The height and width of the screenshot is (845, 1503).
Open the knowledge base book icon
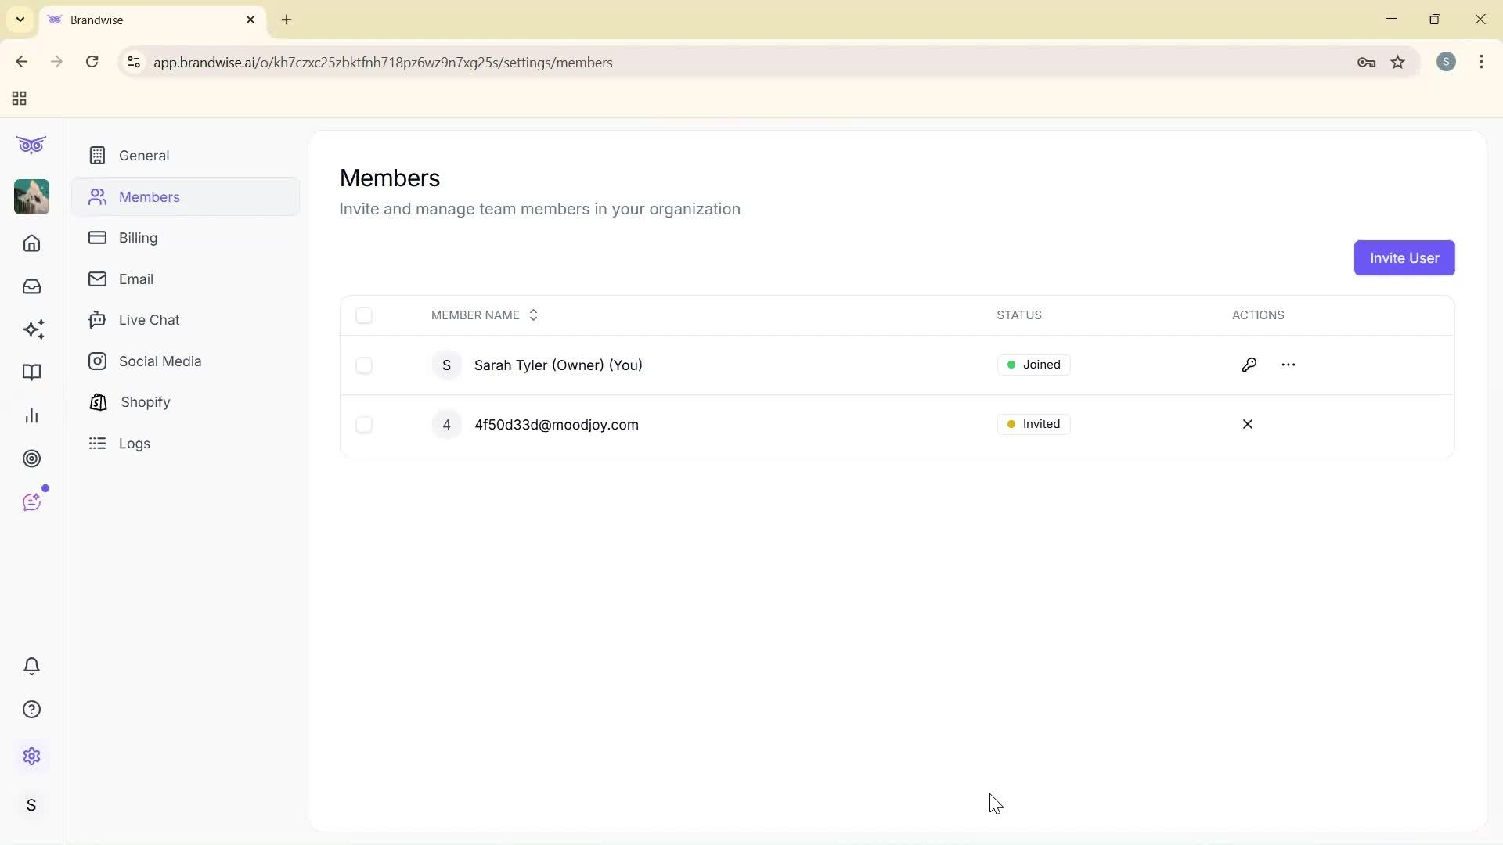click(x=31, y=372)
